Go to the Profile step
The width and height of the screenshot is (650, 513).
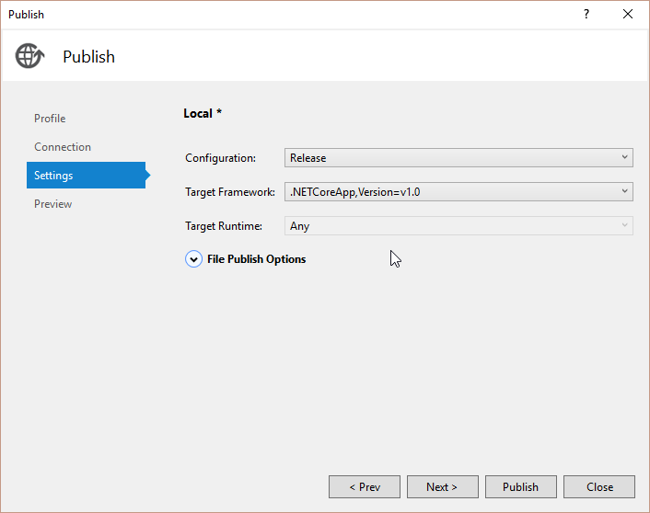(x=50, y=119)
